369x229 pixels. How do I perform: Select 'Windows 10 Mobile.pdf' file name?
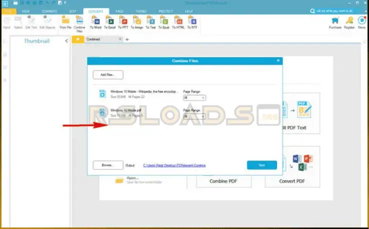pos(125,110)
